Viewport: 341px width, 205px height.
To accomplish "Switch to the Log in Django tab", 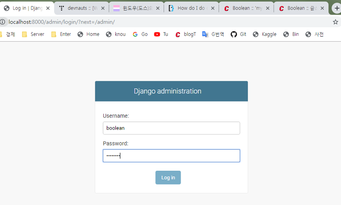I will coord(27,8).
